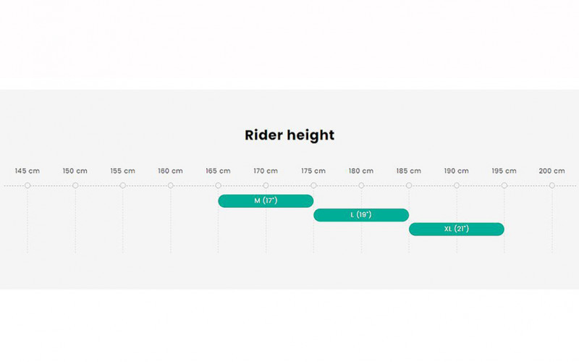The height and width of the screenshot is (362, 579).
Task: Click the circle marker under 145 cm
Action: pyautogui.click(x=28, y=186)
